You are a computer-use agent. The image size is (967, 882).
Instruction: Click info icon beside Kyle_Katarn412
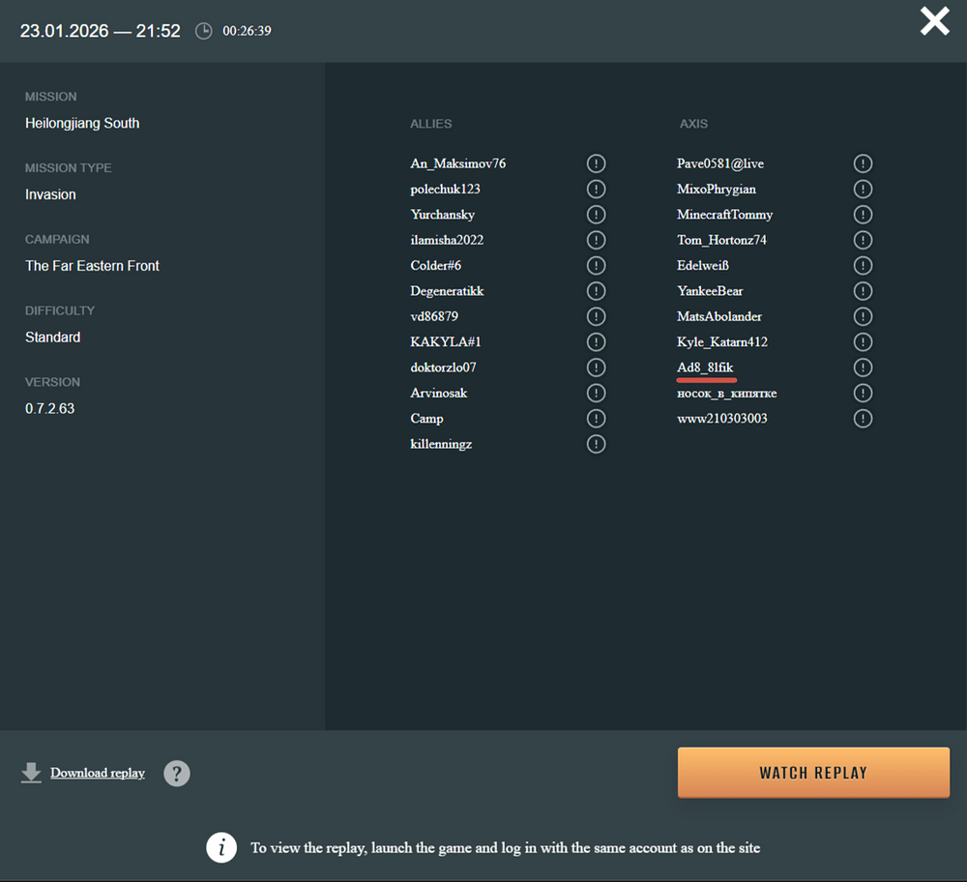click(863, 342)
